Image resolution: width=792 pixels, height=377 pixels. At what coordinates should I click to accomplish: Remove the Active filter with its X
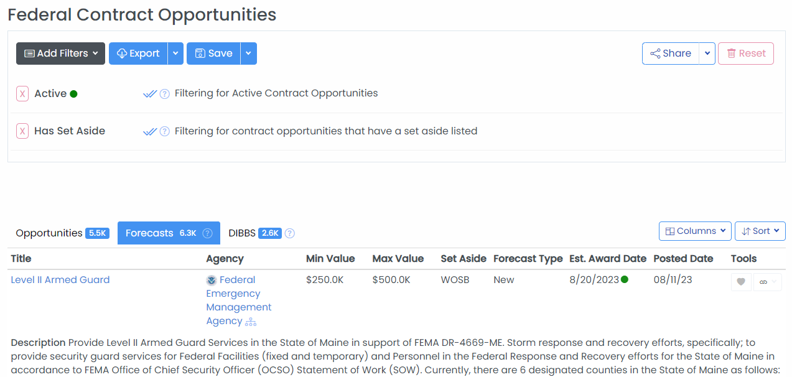click(x=22, y=94)
